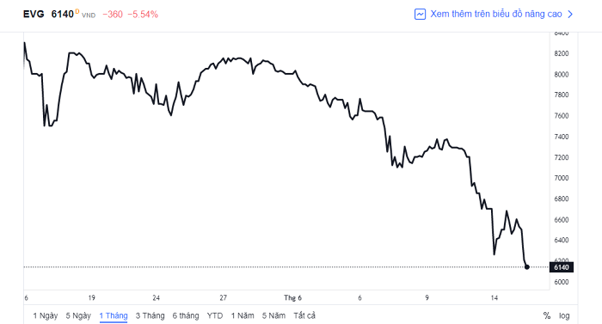Click the 'Thg 6' date axis label
Image resolution: width=602 pixels, height=324 pixels.
292,298
